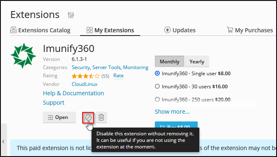Switch billing to Monthly
277x157 pixels.
pyautogui.click(x=170, y=61)
